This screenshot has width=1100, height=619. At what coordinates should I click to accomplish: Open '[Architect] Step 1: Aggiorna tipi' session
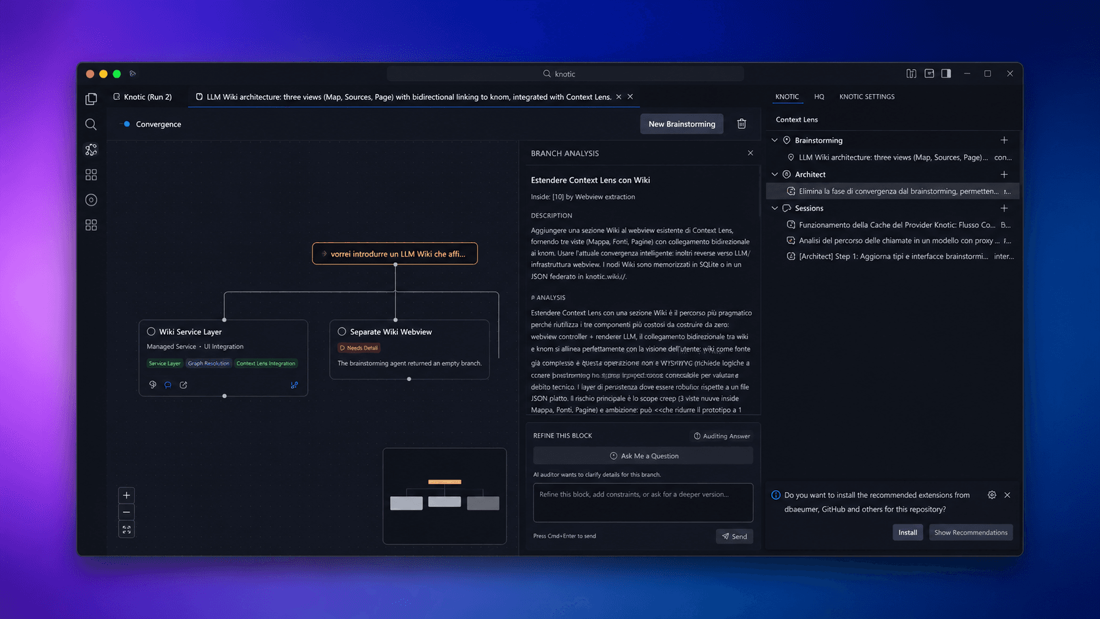coord(893,257)
